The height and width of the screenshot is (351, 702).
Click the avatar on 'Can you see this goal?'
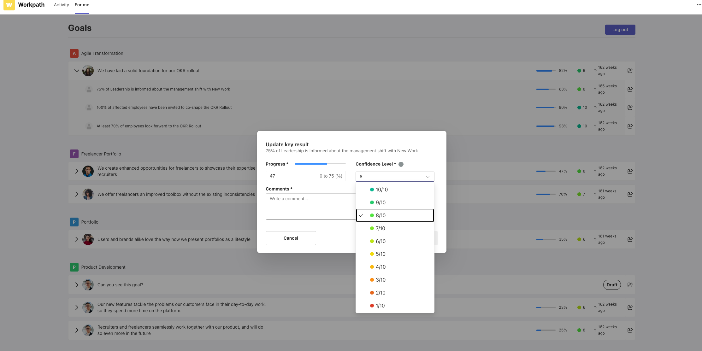[88, 285]
